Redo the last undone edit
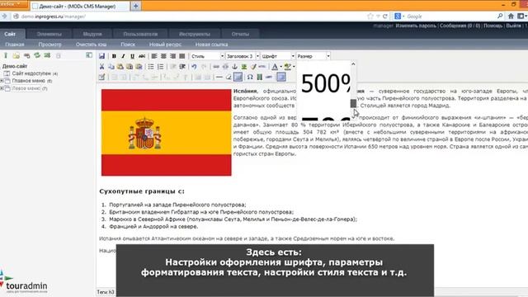 pos(204,67)
